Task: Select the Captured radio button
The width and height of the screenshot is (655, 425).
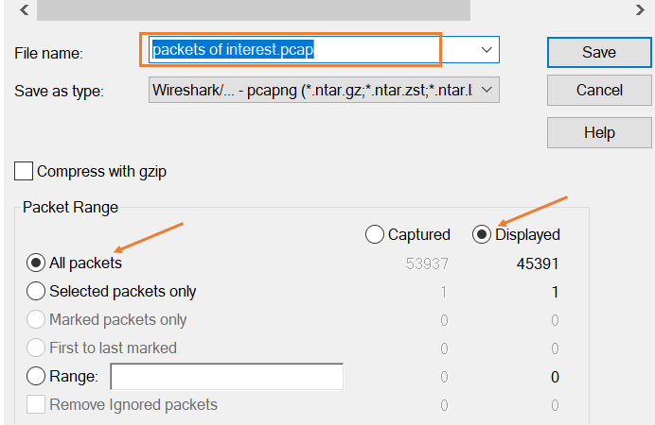Action: tap(374, 234)
